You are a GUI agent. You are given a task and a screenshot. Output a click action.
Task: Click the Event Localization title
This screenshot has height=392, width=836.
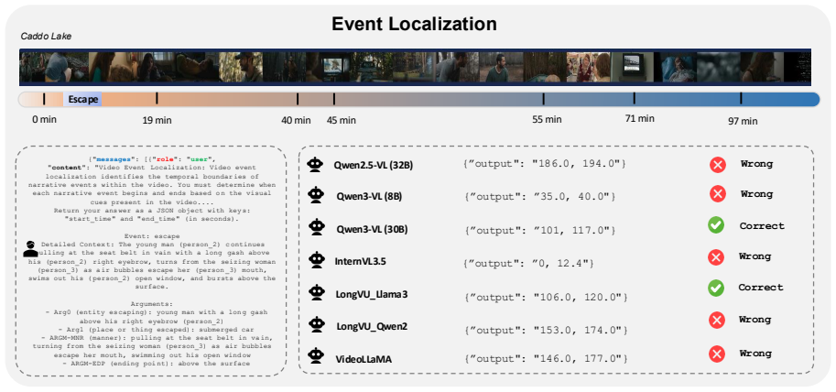pos(414,24)
